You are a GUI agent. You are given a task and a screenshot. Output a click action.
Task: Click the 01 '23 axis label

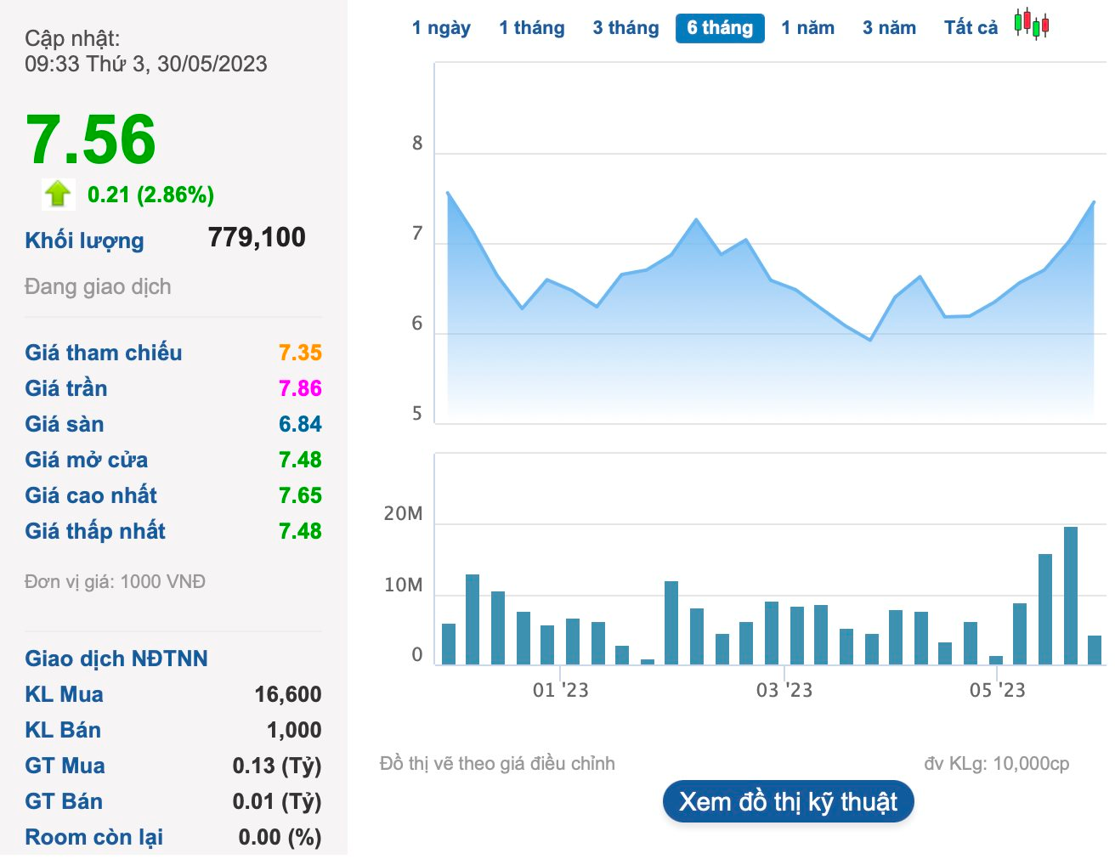click(561, 690)
